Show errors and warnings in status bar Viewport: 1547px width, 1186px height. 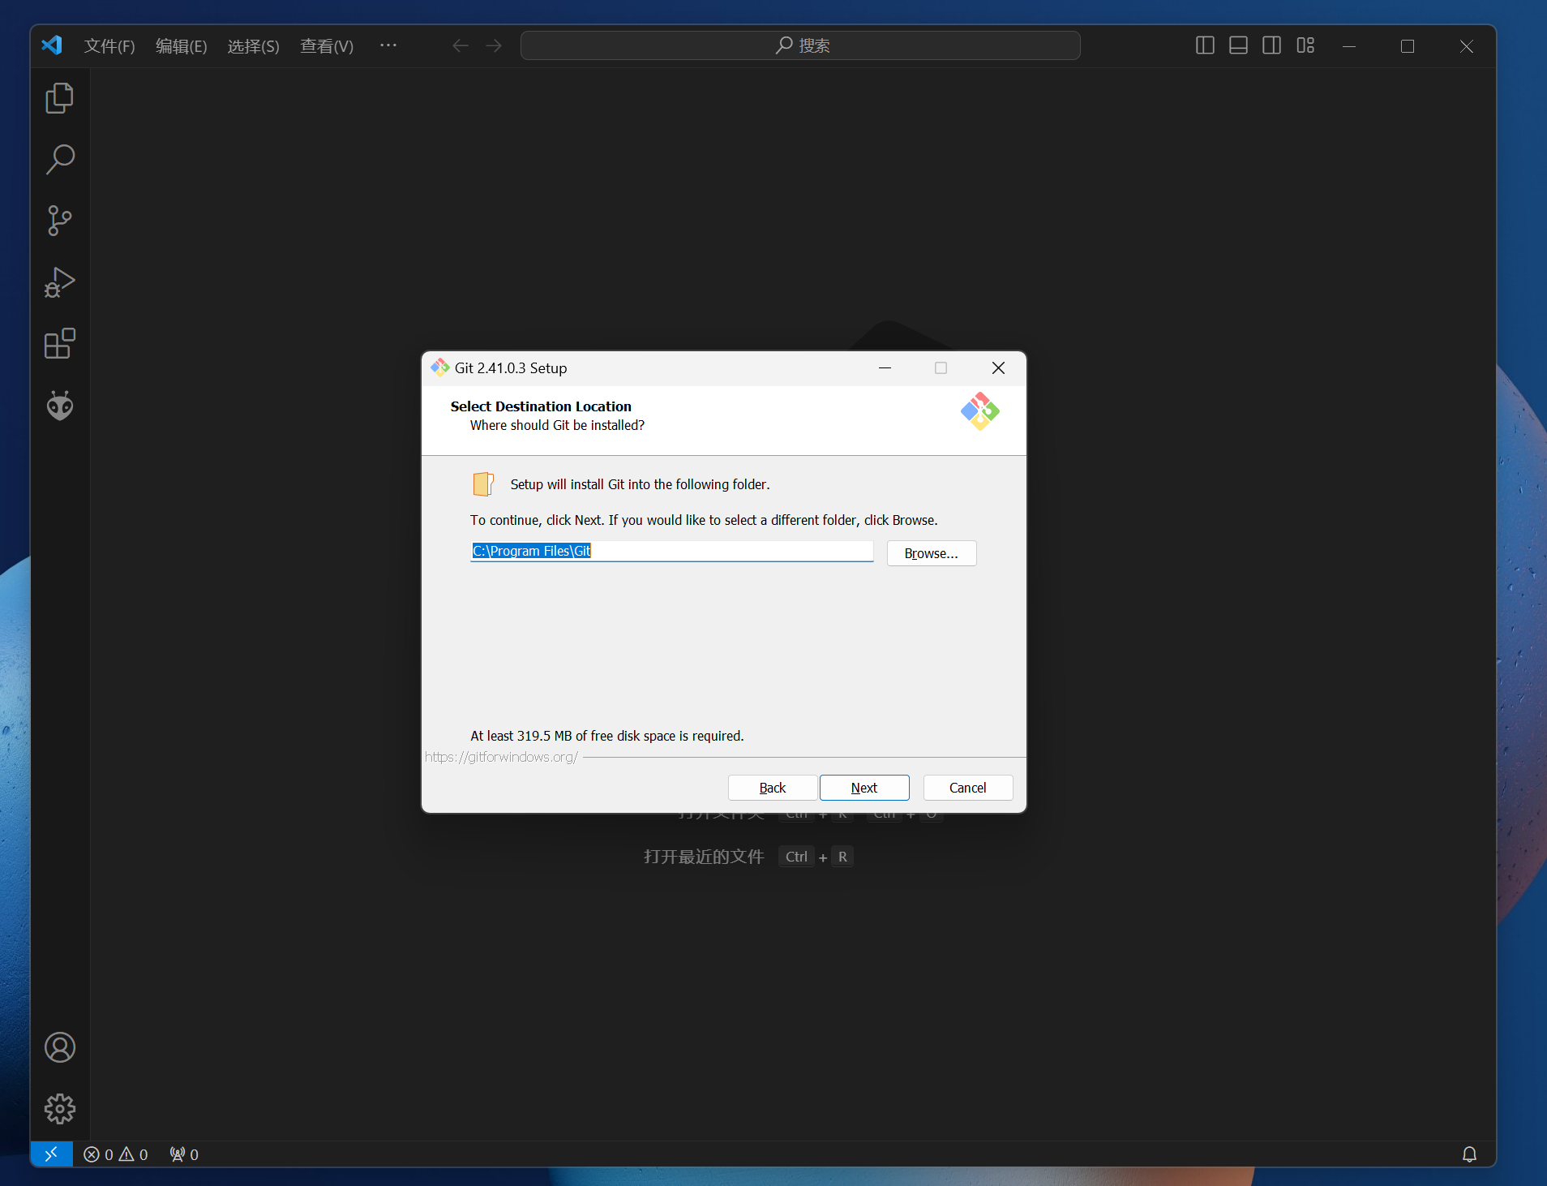116,1154
